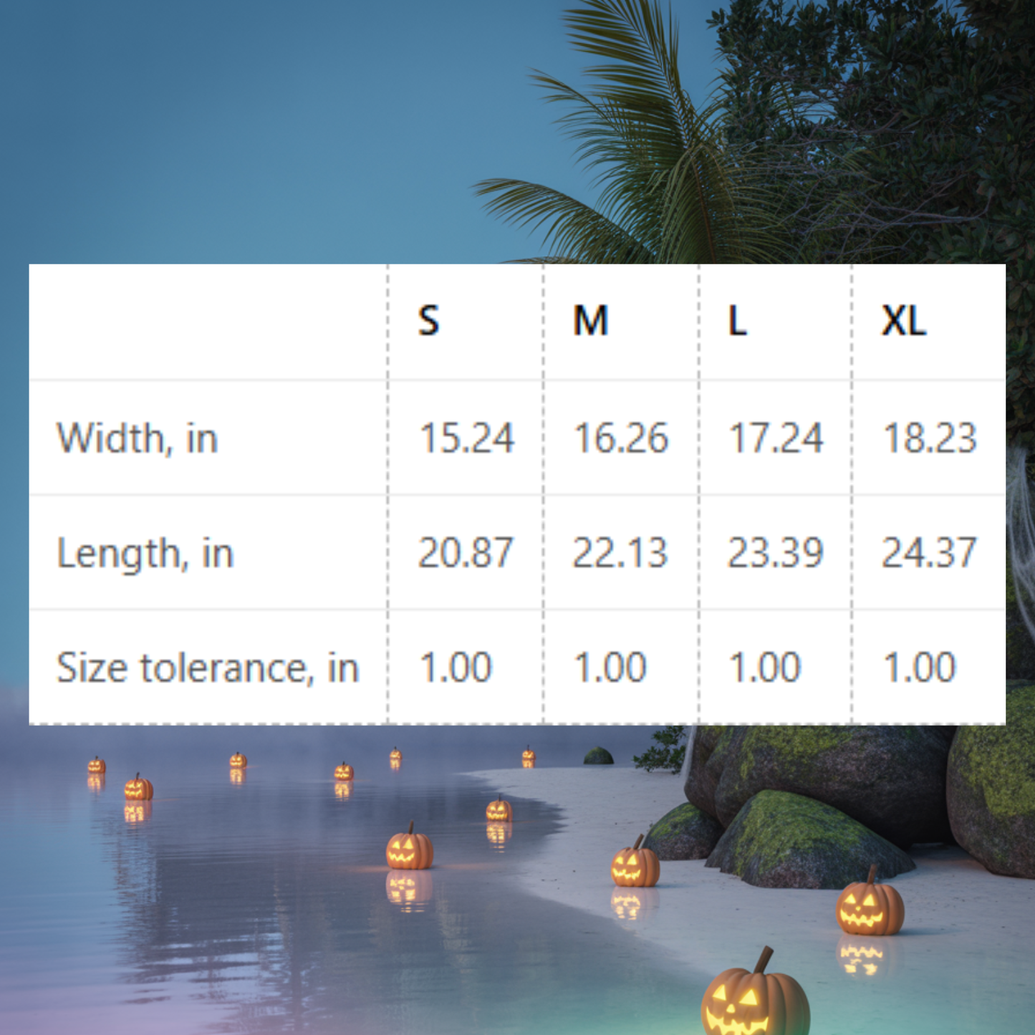1035x1035 pixels.
Task: Click the 16.26 width value
Action: coord(621,438)
